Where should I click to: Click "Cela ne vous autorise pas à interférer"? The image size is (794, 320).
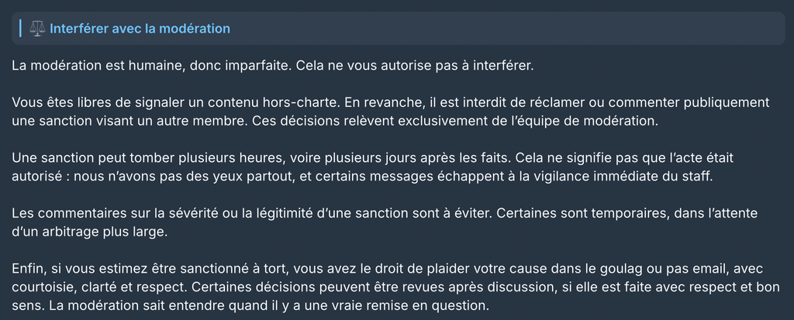tap(415, 66)
